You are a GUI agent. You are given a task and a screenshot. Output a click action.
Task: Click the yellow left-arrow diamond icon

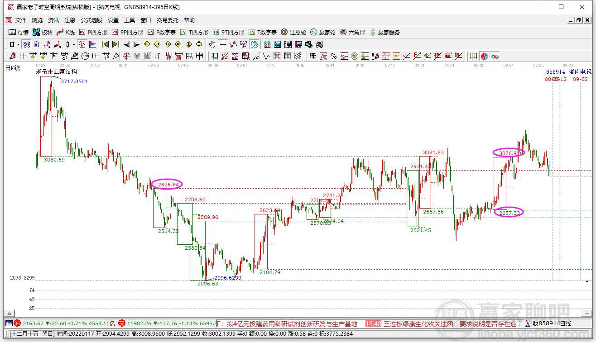tap(147, 44)
